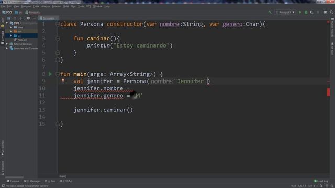Viewport: 335px width, 188px height.
Task: Fold the caminar function at line 3
Action: coord(58,38)
